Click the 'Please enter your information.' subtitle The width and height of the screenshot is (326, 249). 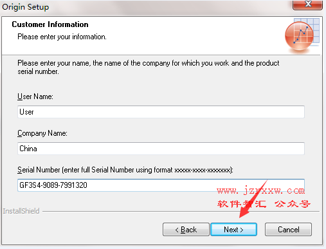62,37
